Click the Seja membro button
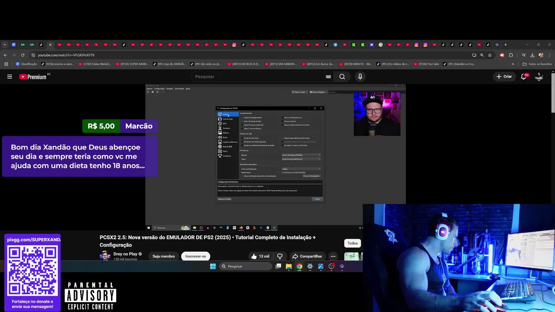This screenshot has height=312, width=555. point(163,256)
